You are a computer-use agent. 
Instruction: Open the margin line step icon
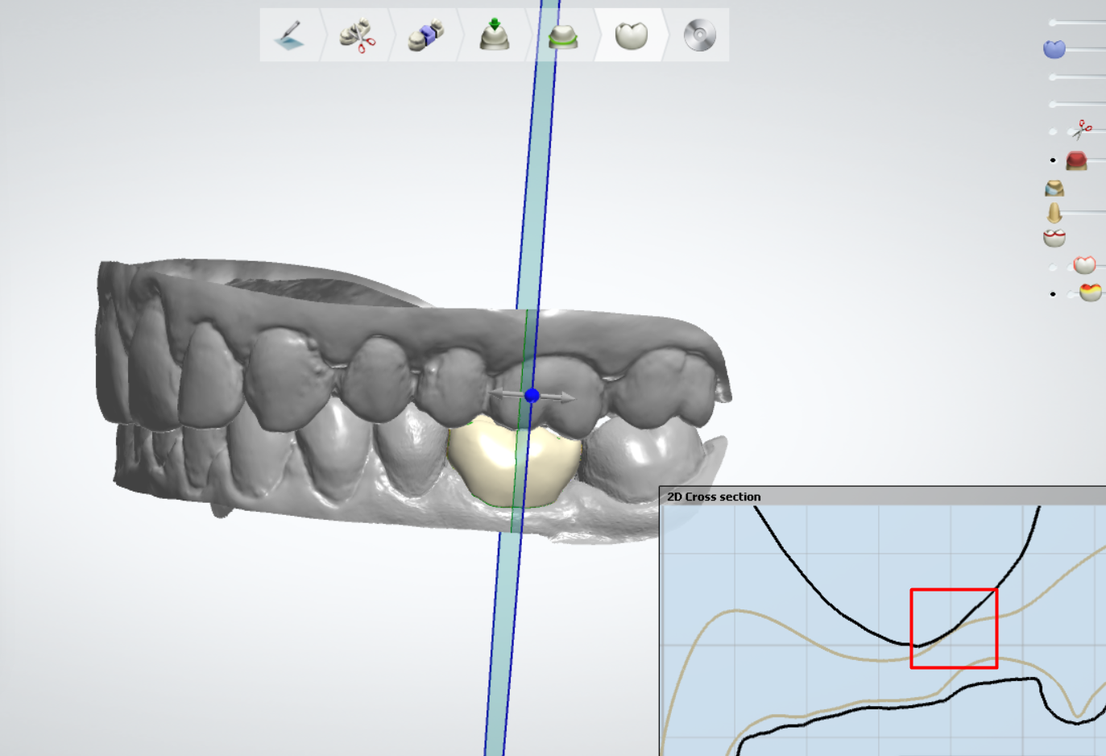[563, 35]
